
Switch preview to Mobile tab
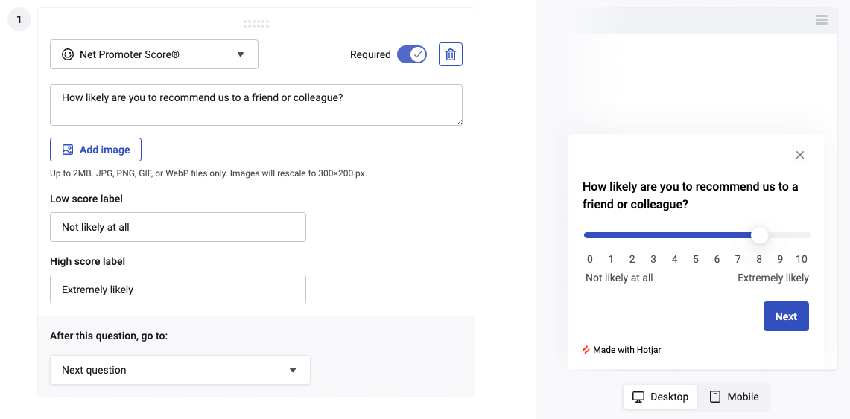[x=734, y=397]
